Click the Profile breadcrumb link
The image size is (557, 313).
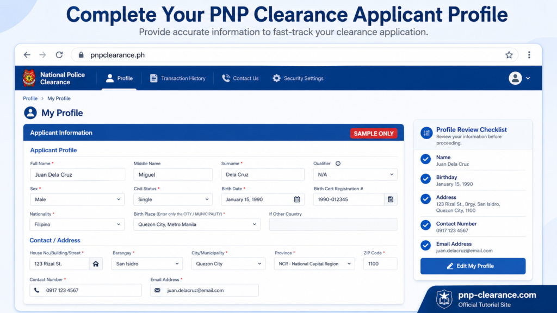click(x=30, y=98)
